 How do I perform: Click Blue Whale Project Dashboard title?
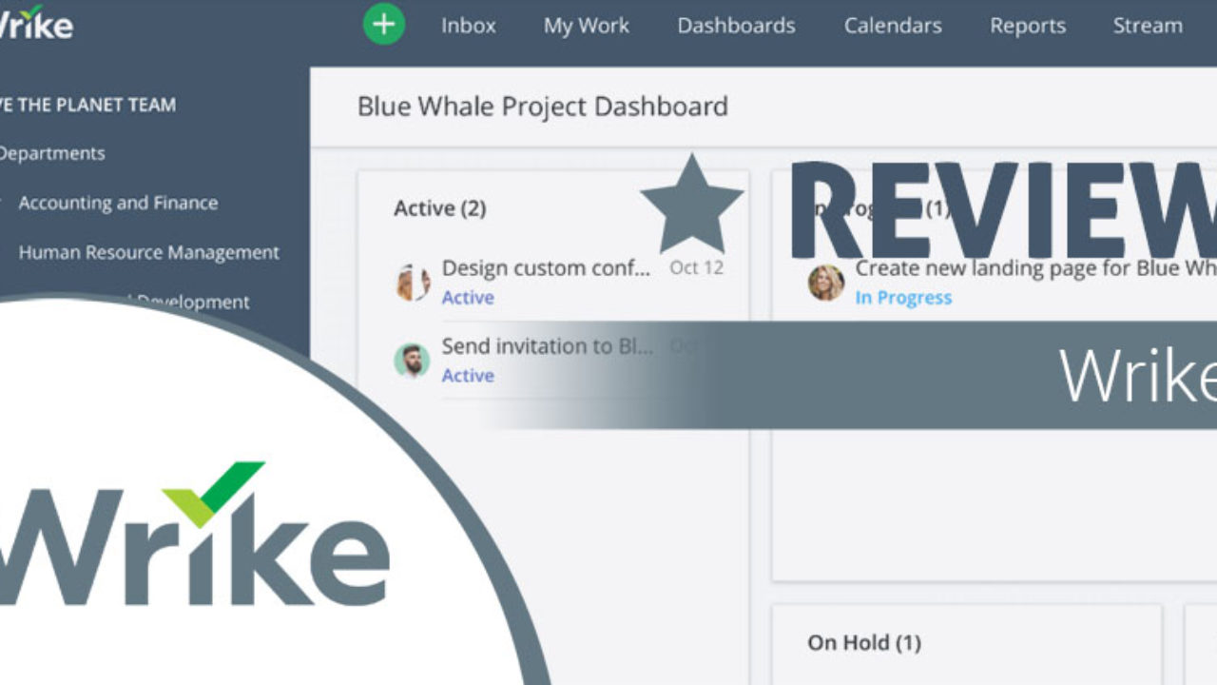[543, 106]
